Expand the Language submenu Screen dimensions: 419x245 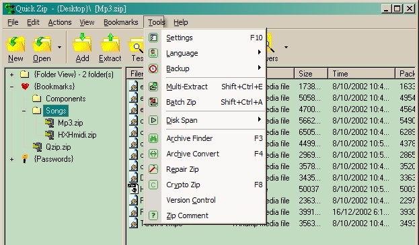coord(205,53)
